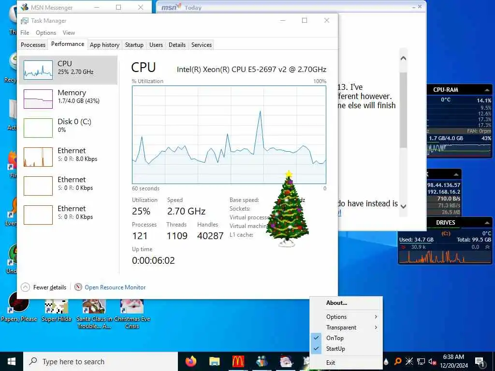This screenshot has height=371, width=495.
Task: Collapse the CPU-RAM gadget
Action: (x=487, y=90)
